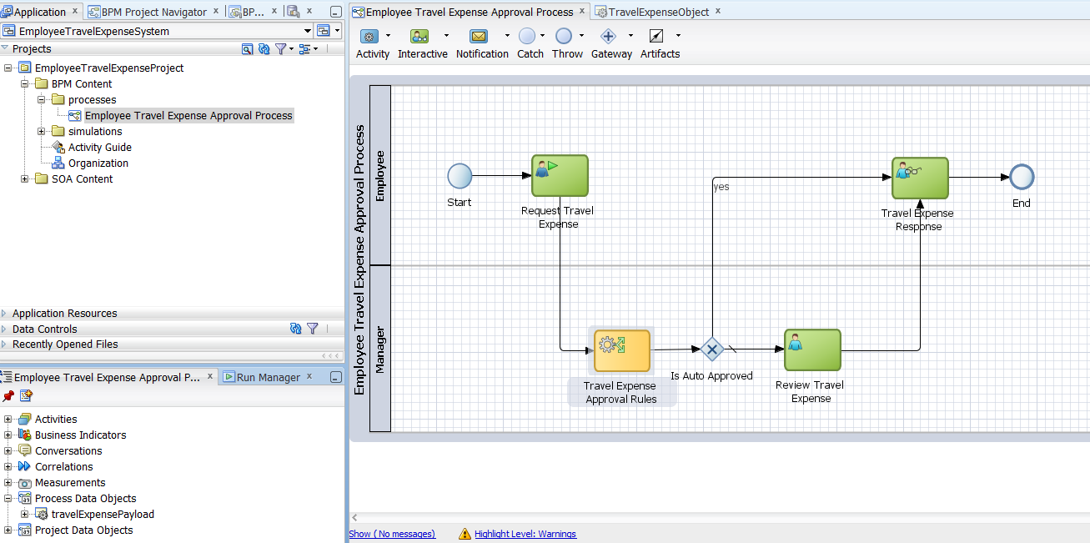1090x543 pixels.
Task: Click the Show (No messages) link
Action: [x=392, y=534]
